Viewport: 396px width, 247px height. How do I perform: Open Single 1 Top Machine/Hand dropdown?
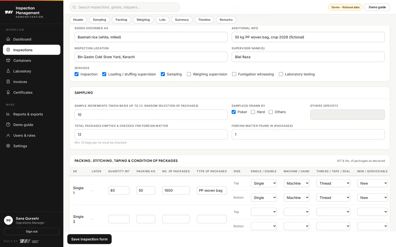coord(296,183)
